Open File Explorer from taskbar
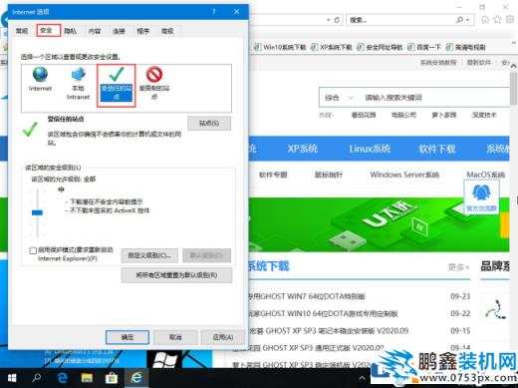 pos(87,378)
